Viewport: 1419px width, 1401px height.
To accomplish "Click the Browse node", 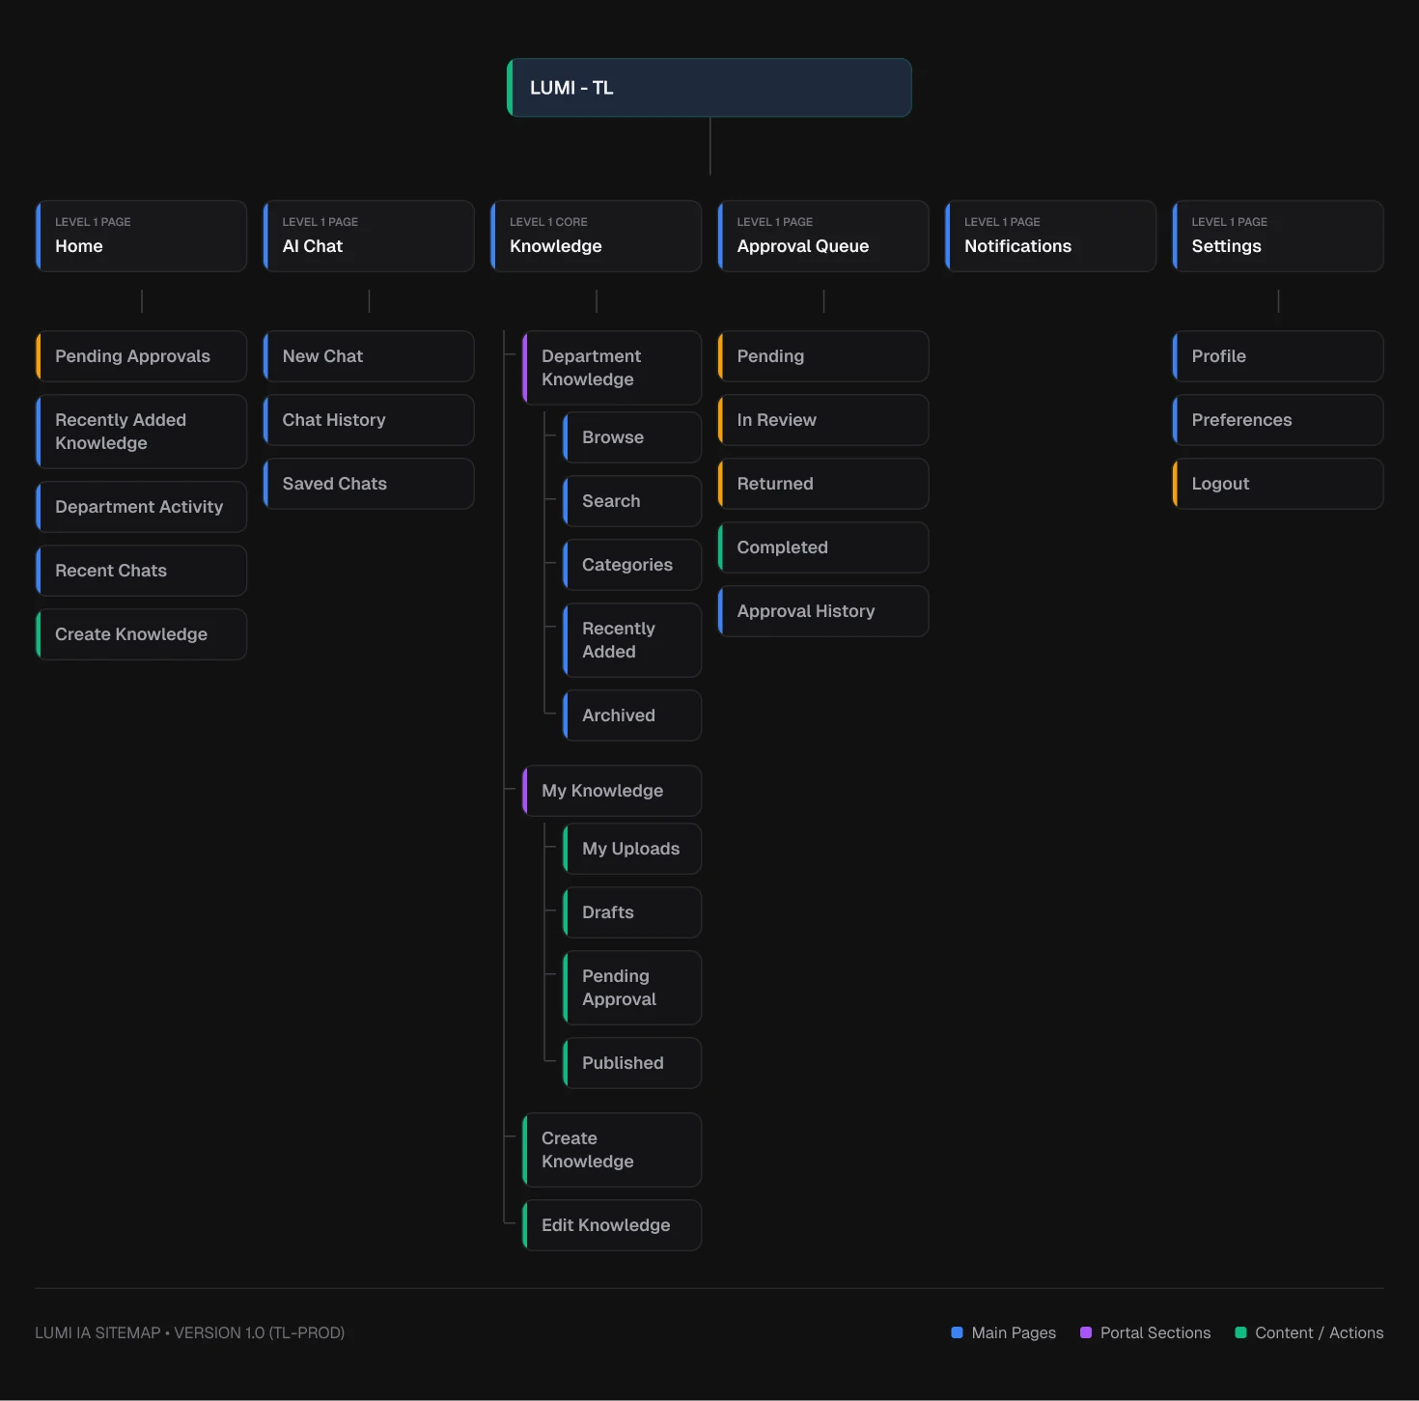I will (x=632, y=437).
